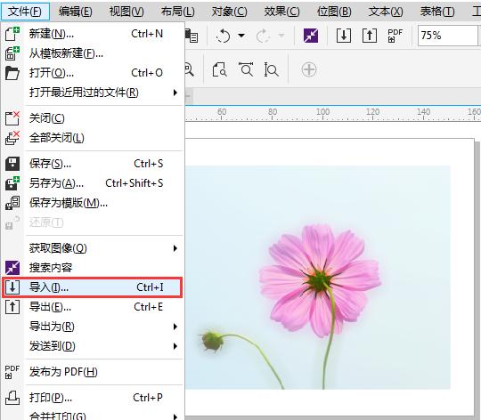Choose 导出(E)... menu entry
481x420 pixels.
click(93, 307)
